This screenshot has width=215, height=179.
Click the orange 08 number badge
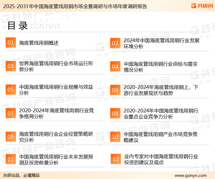[x=115, y=113]
